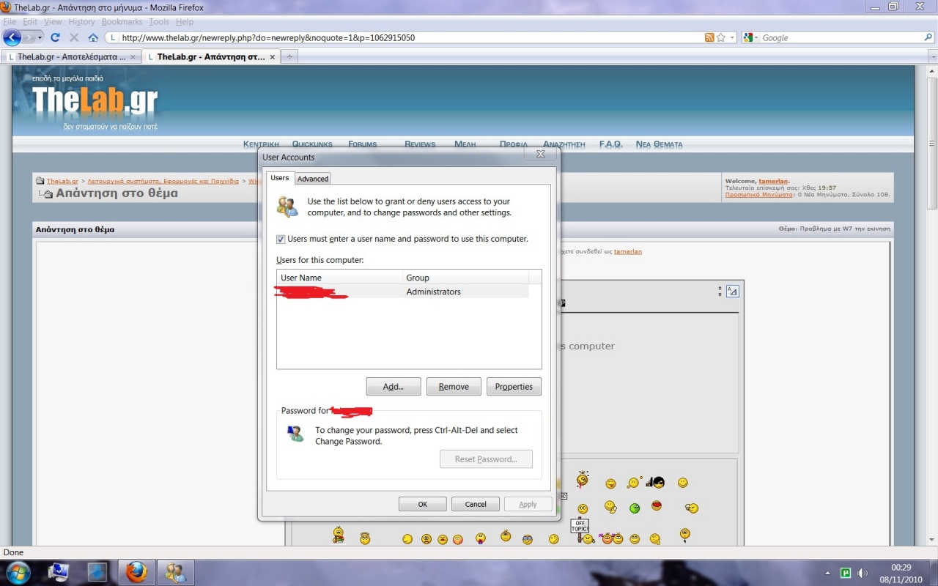This screenshot has height=586, width=938.
Task: Open the Αναζήτηση nav link
Action: tap(564, 144)
